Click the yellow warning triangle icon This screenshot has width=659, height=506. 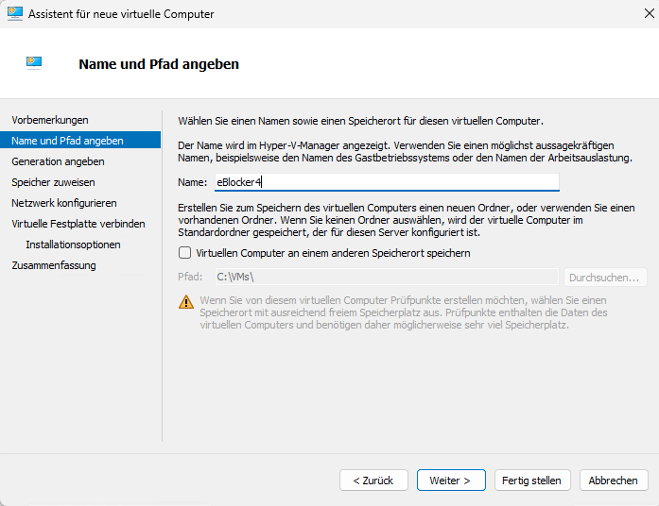point(186,301)
